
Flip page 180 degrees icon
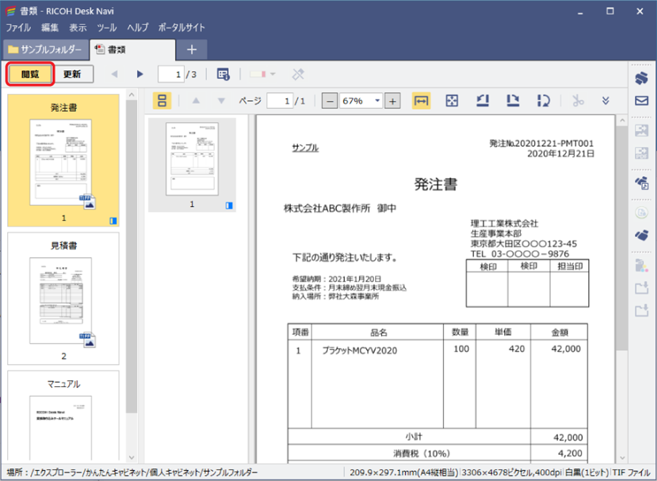544,101
